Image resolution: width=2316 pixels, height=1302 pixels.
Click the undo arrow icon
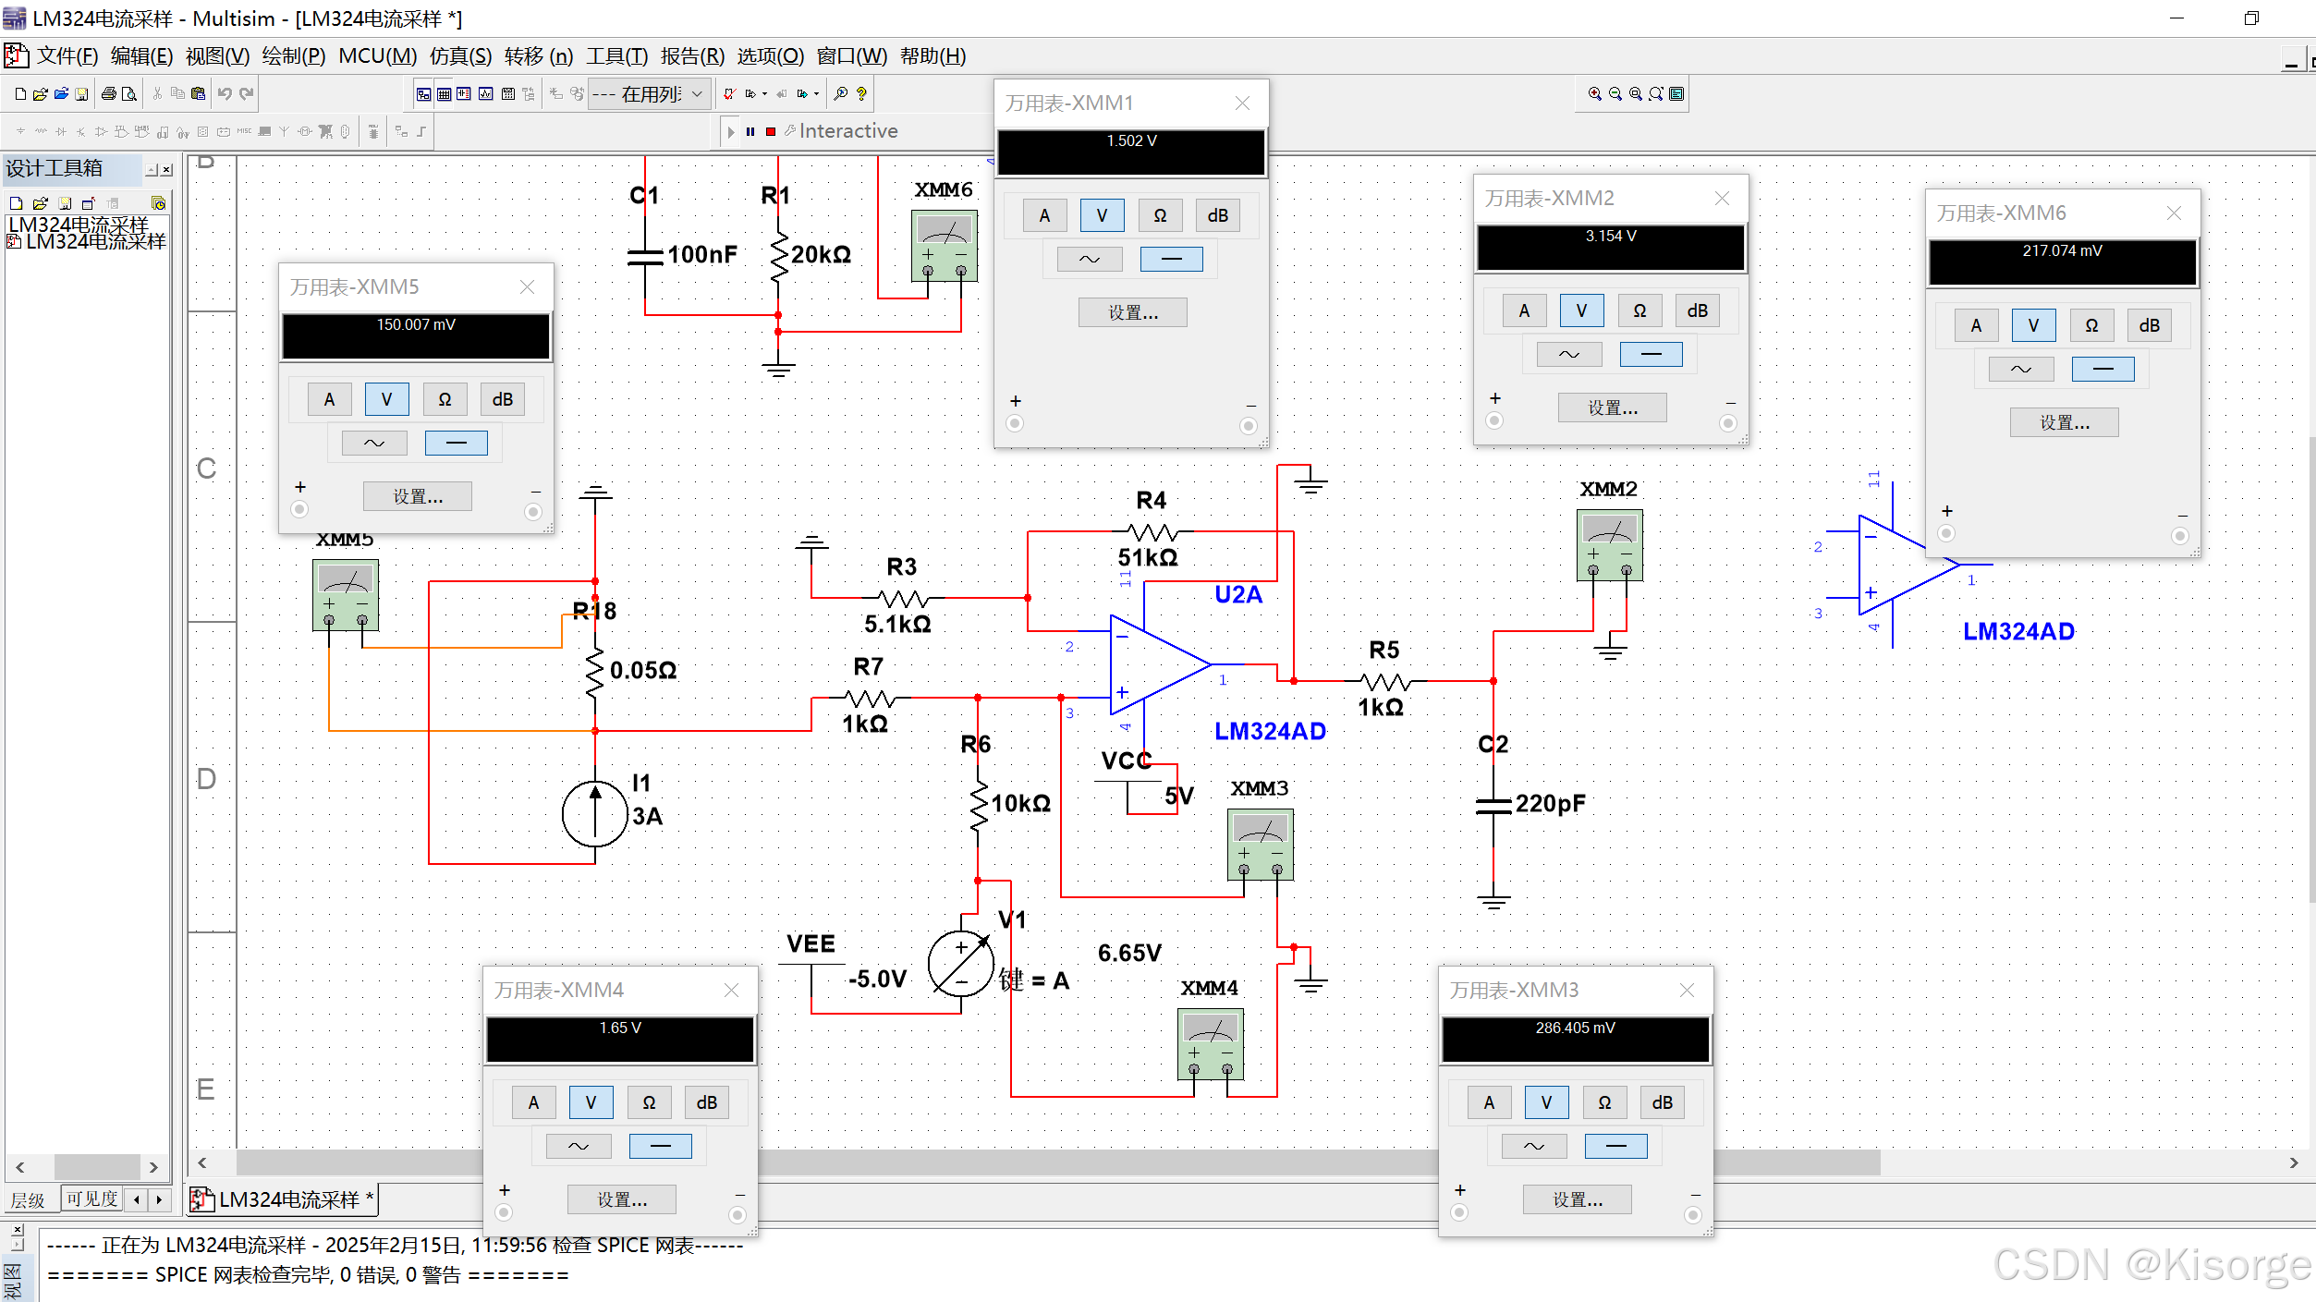pos(225,93)
